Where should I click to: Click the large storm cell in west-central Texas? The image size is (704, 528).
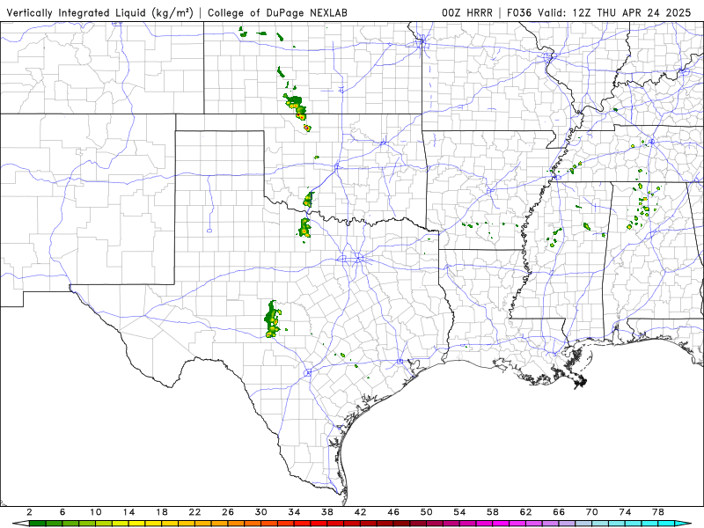pos(272,319)
